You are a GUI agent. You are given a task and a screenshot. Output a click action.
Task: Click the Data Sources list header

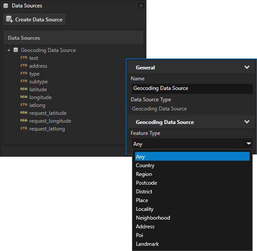pyautogui.click(x=73, y=38)
